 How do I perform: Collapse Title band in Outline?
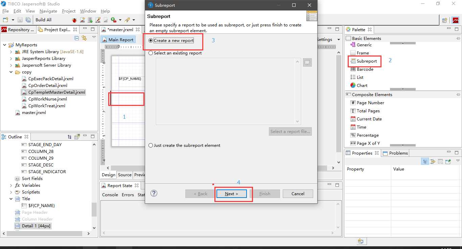coord(11,199)
